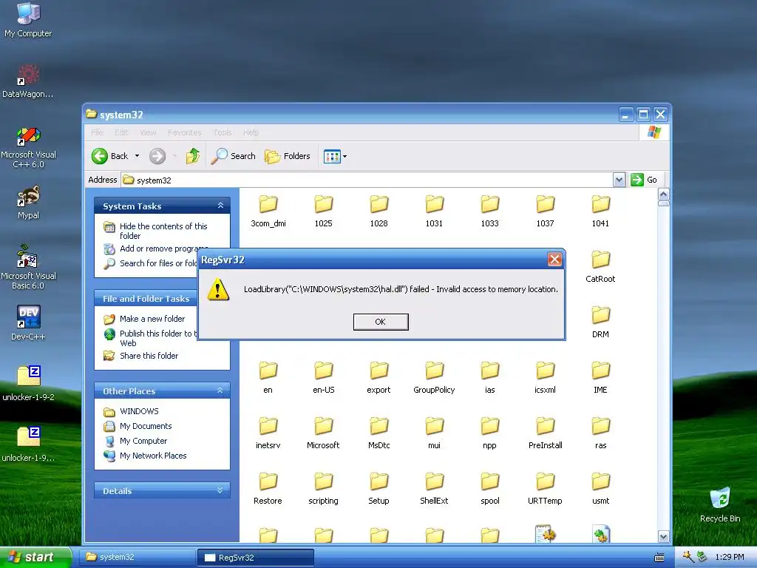Click 'Make a new folder' link
The width and height of the screenshot is (757, 568).
point(152,319)
